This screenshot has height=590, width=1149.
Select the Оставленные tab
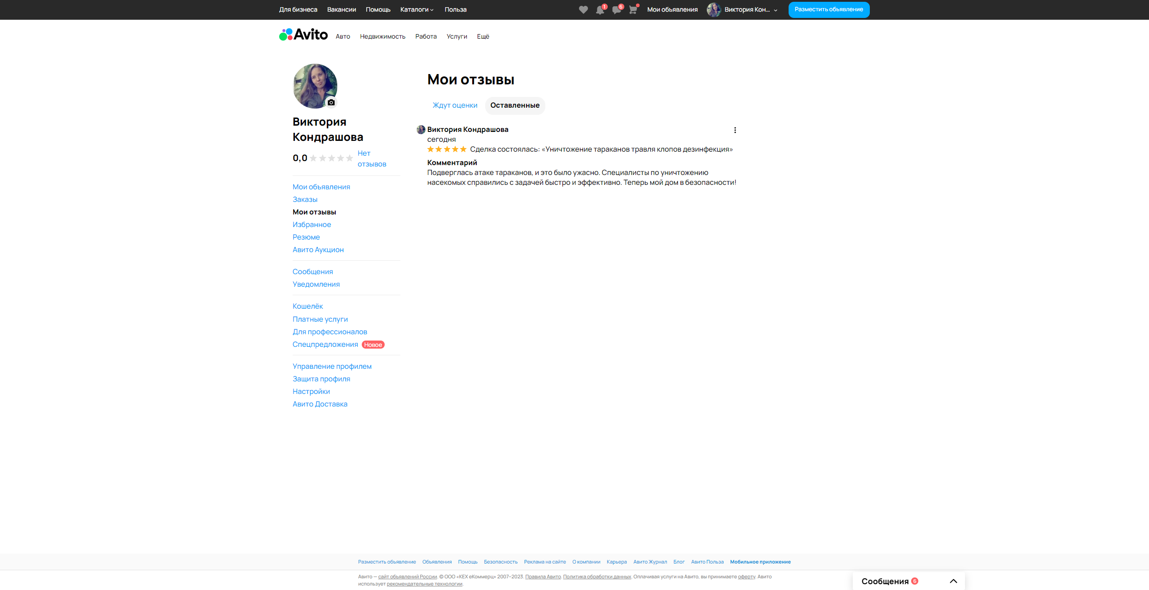click(515, 105)
